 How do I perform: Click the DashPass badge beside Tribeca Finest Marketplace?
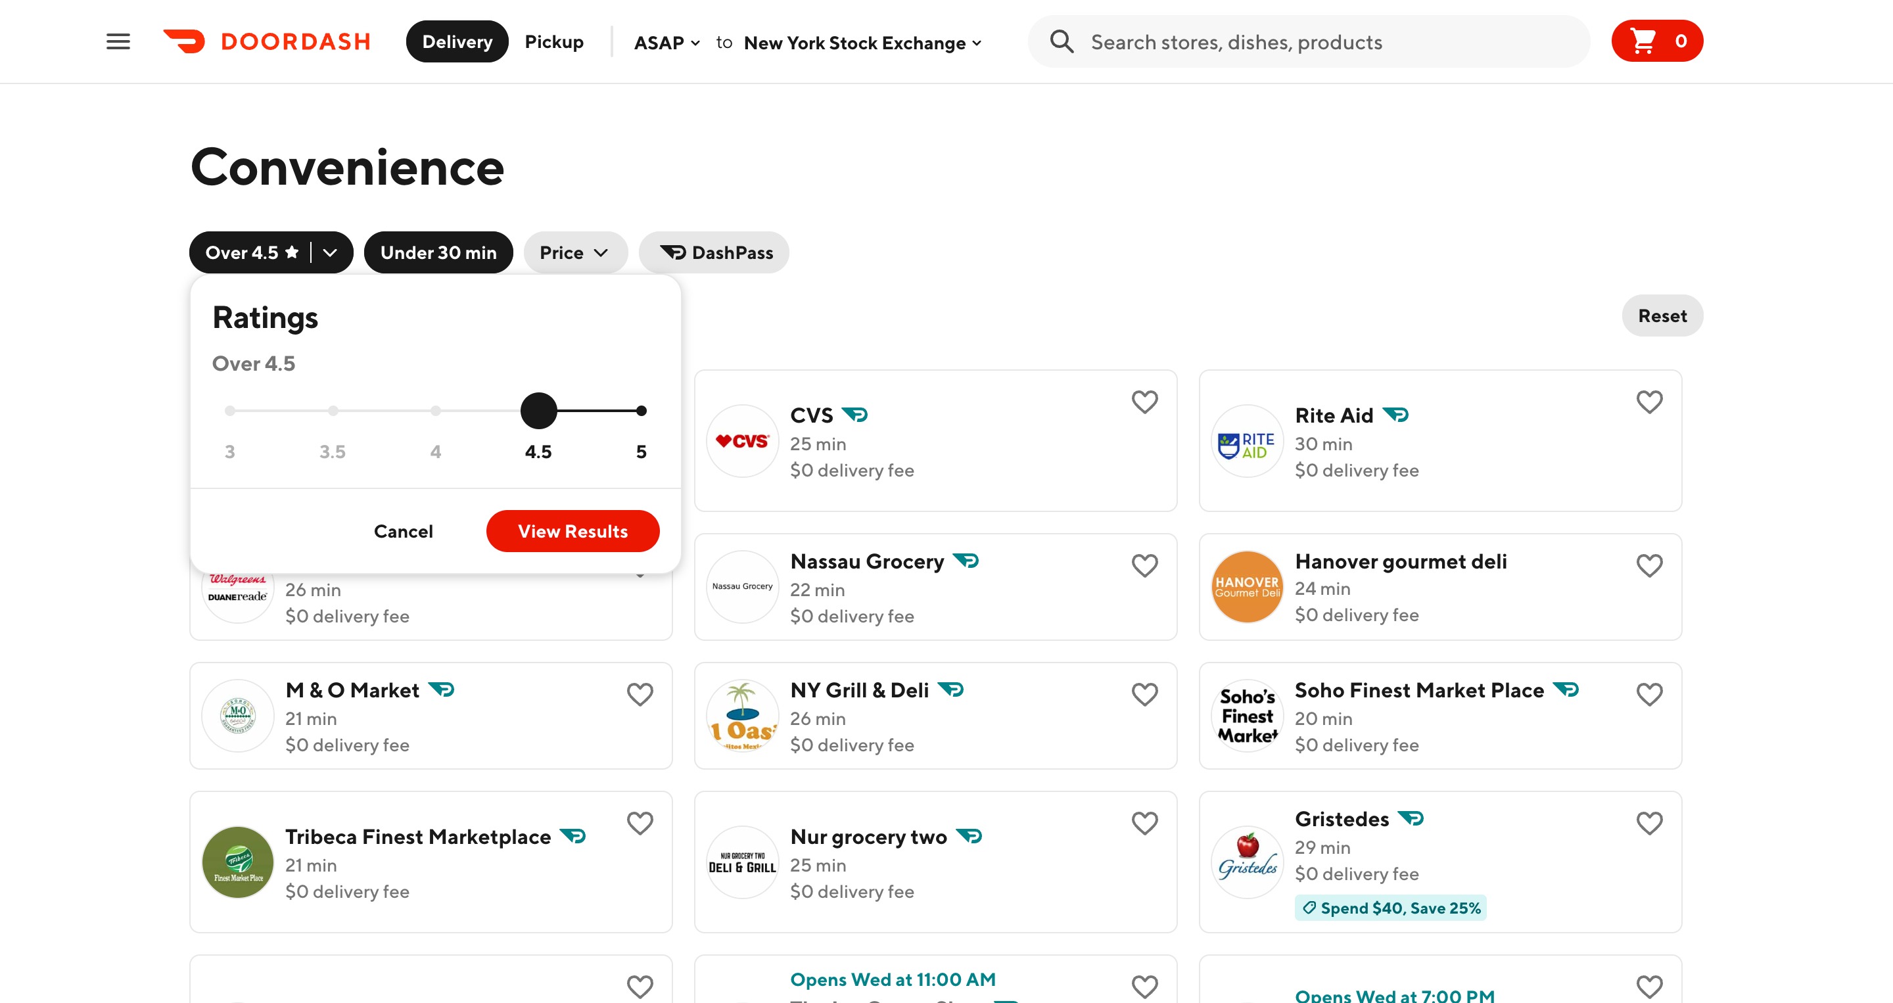[x=573, y=836]
